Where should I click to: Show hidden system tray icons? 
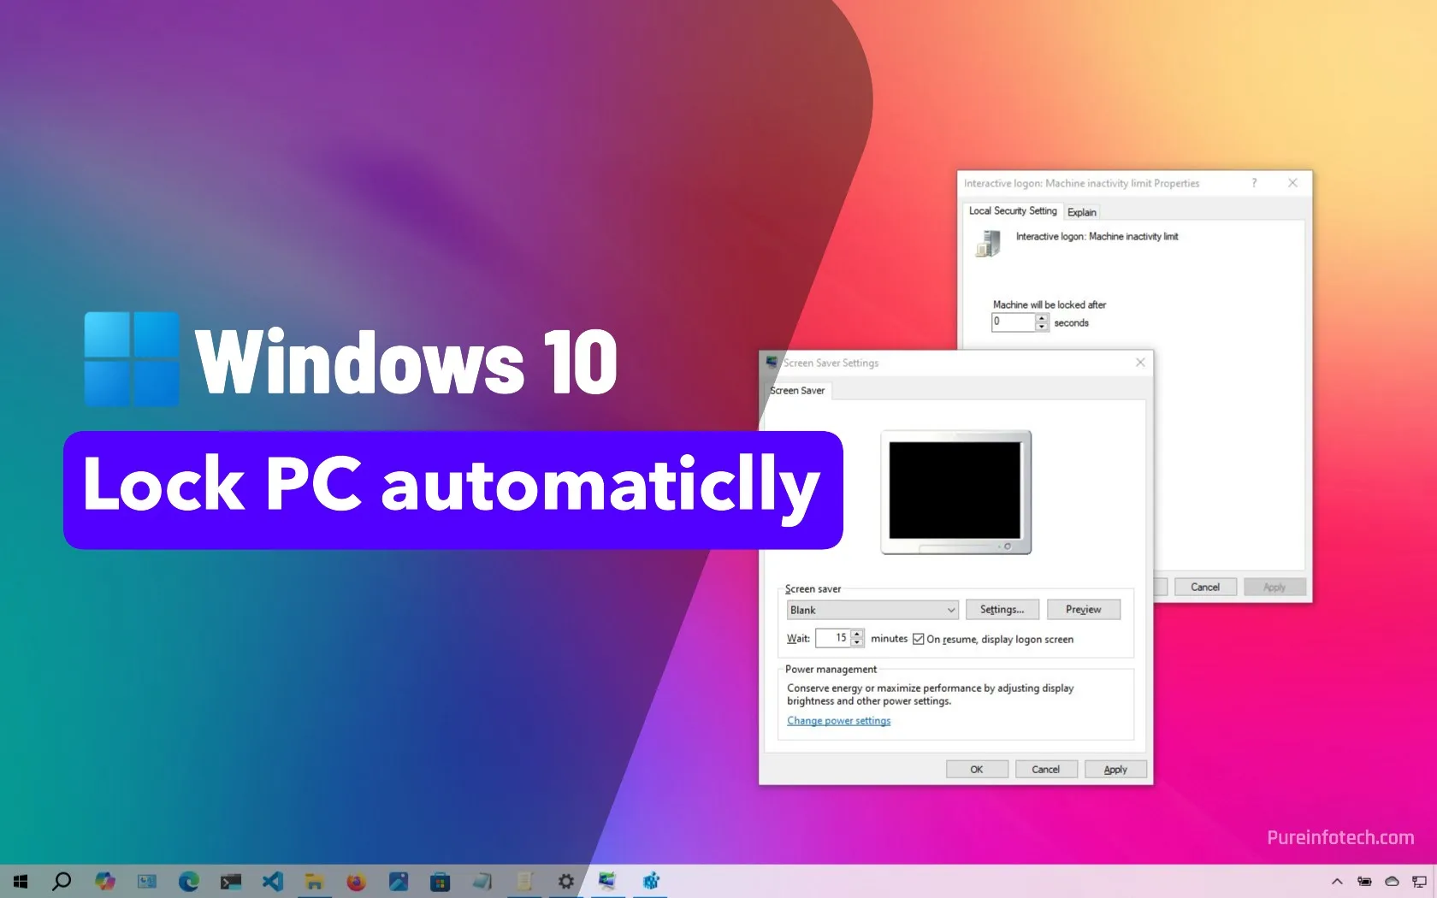1337,881
